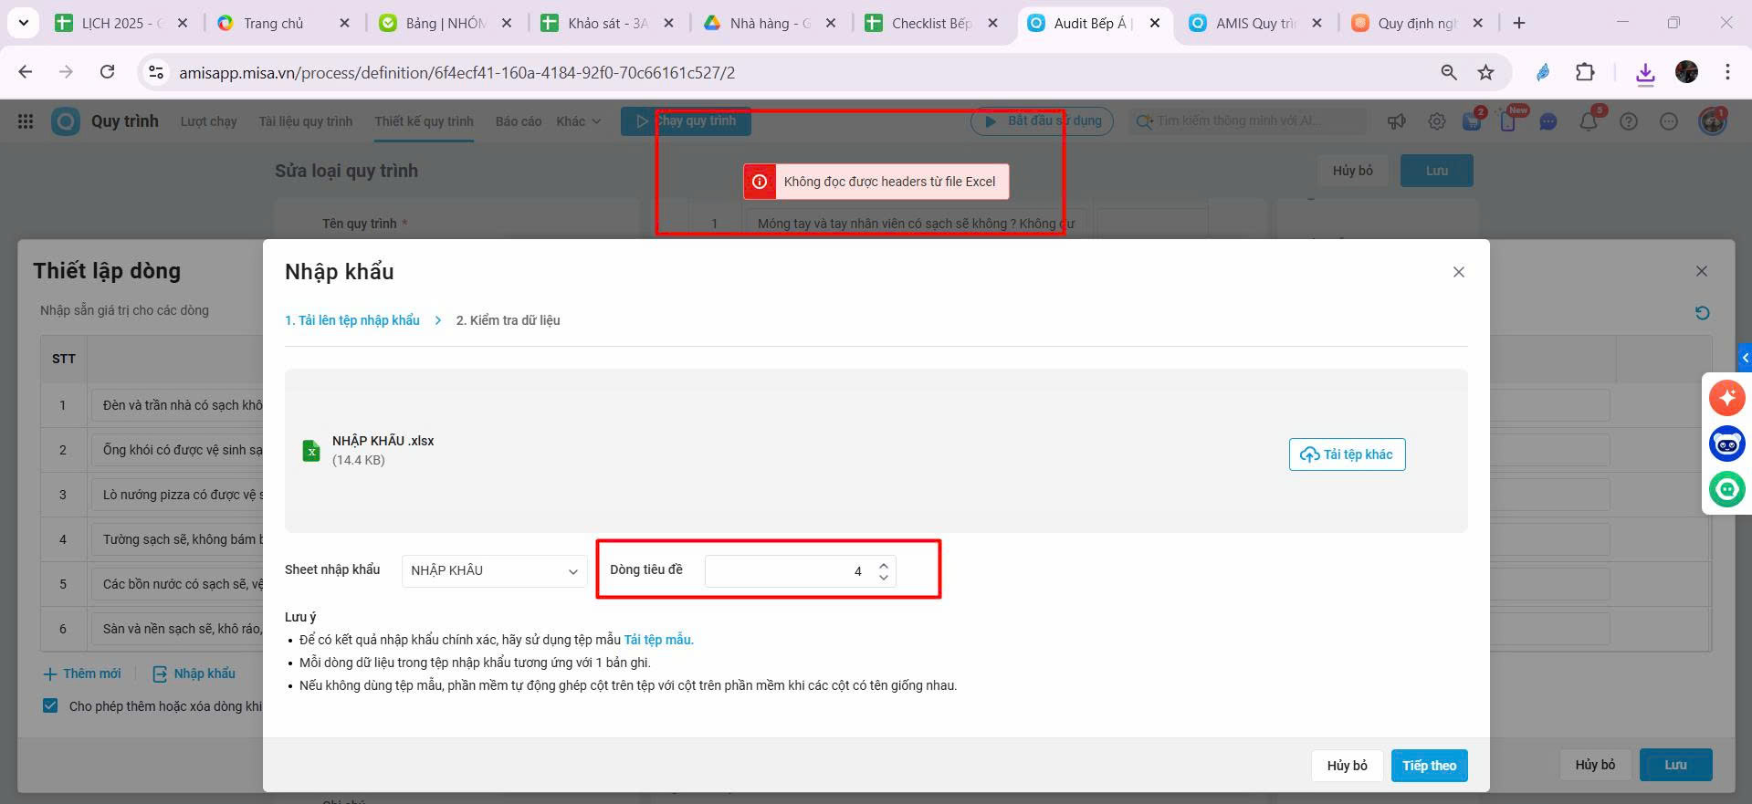Collapse the floating side panel arrow
The width and height of the screenshot is (1752, 804).
(x=1745, y=358)
